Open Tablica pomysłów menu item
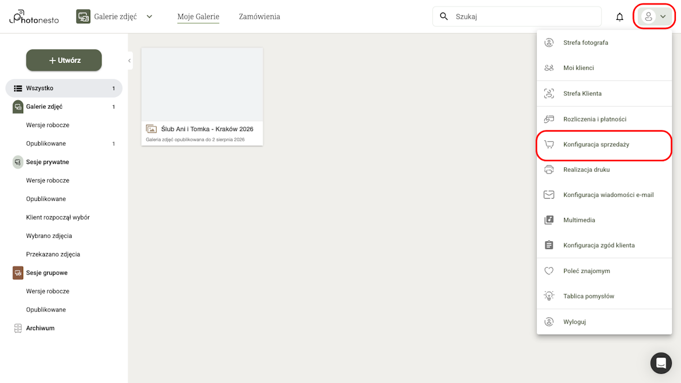The height and width of the screenshot is (383, 681). (x=604, y=296)
